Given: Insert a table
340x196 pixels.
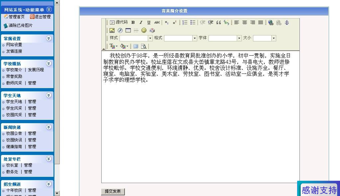Looking at the screenshot, I should [128, 30].
